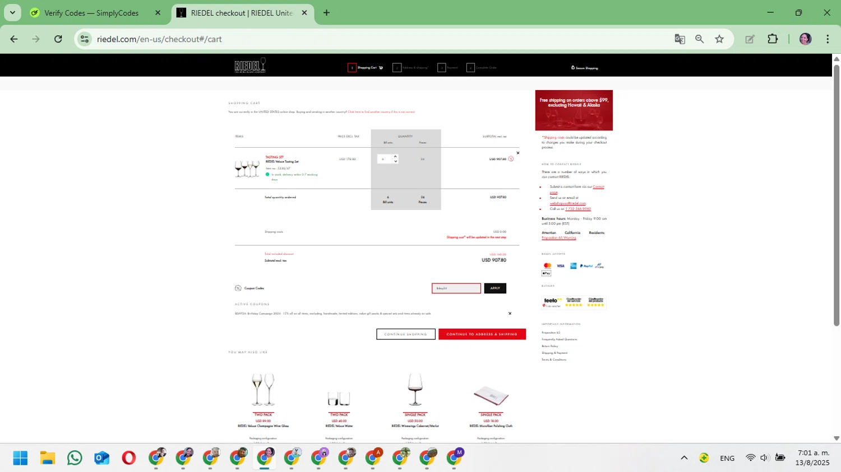Increase tasting set quantity with up arrow
841x472 pixels.
click(x=395, y=156)
